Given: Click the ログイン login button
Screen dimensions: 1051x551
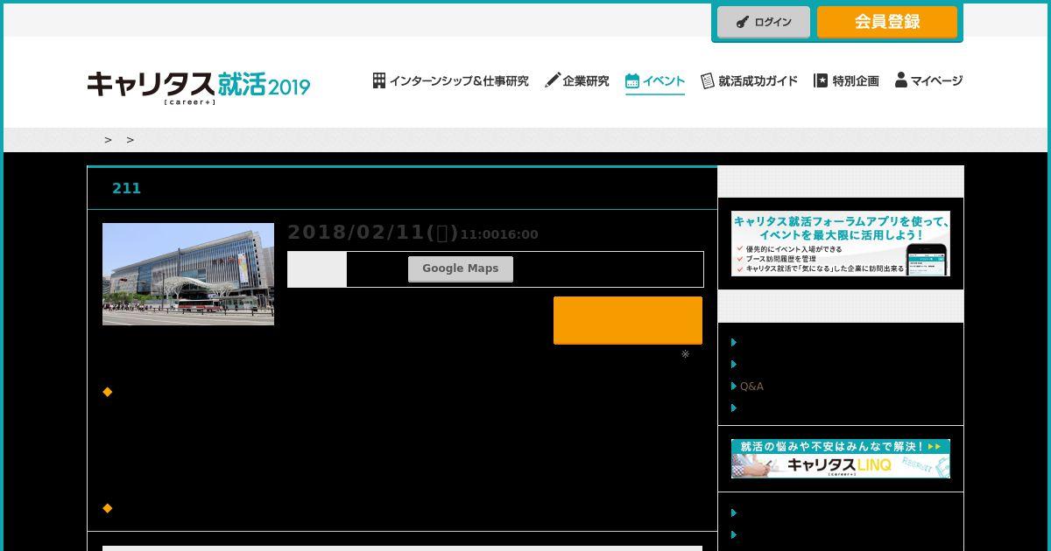Looking at the screenshot, I should (764, 23).
